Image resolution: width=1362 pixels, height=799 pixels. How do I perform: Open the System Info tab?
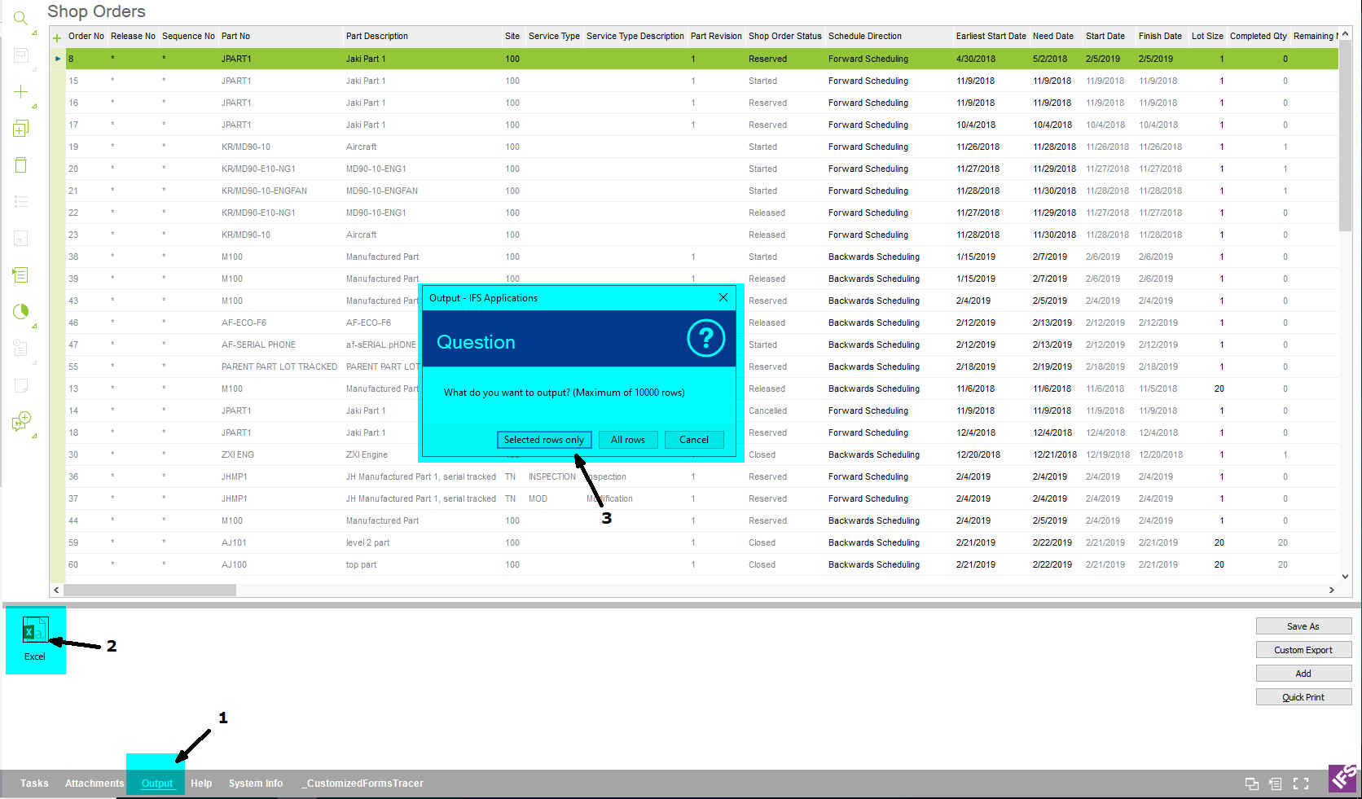(256, 784)
